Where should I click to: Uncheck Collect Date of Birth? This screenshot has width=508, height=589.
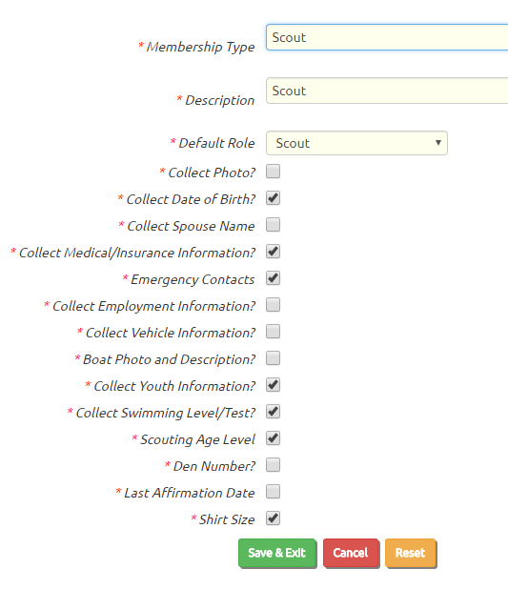click(x=273, y=198)
